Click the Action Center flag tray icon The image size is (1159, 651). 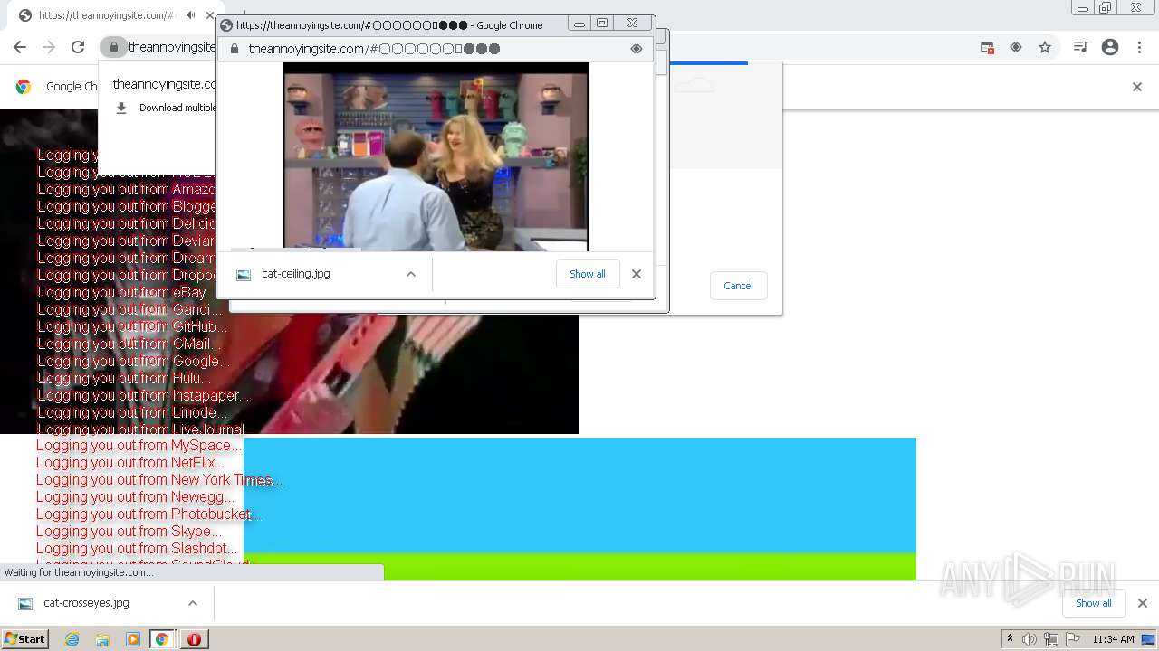[1073, 639]
